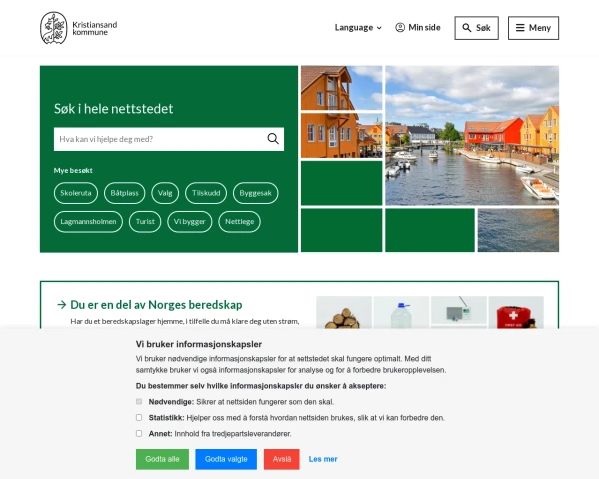Click the harbor canal photo

[472, 136]
